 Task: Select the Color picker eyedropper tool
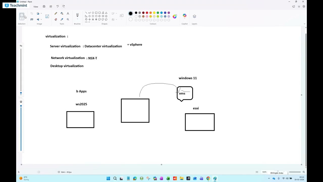(x=62, y=19)
